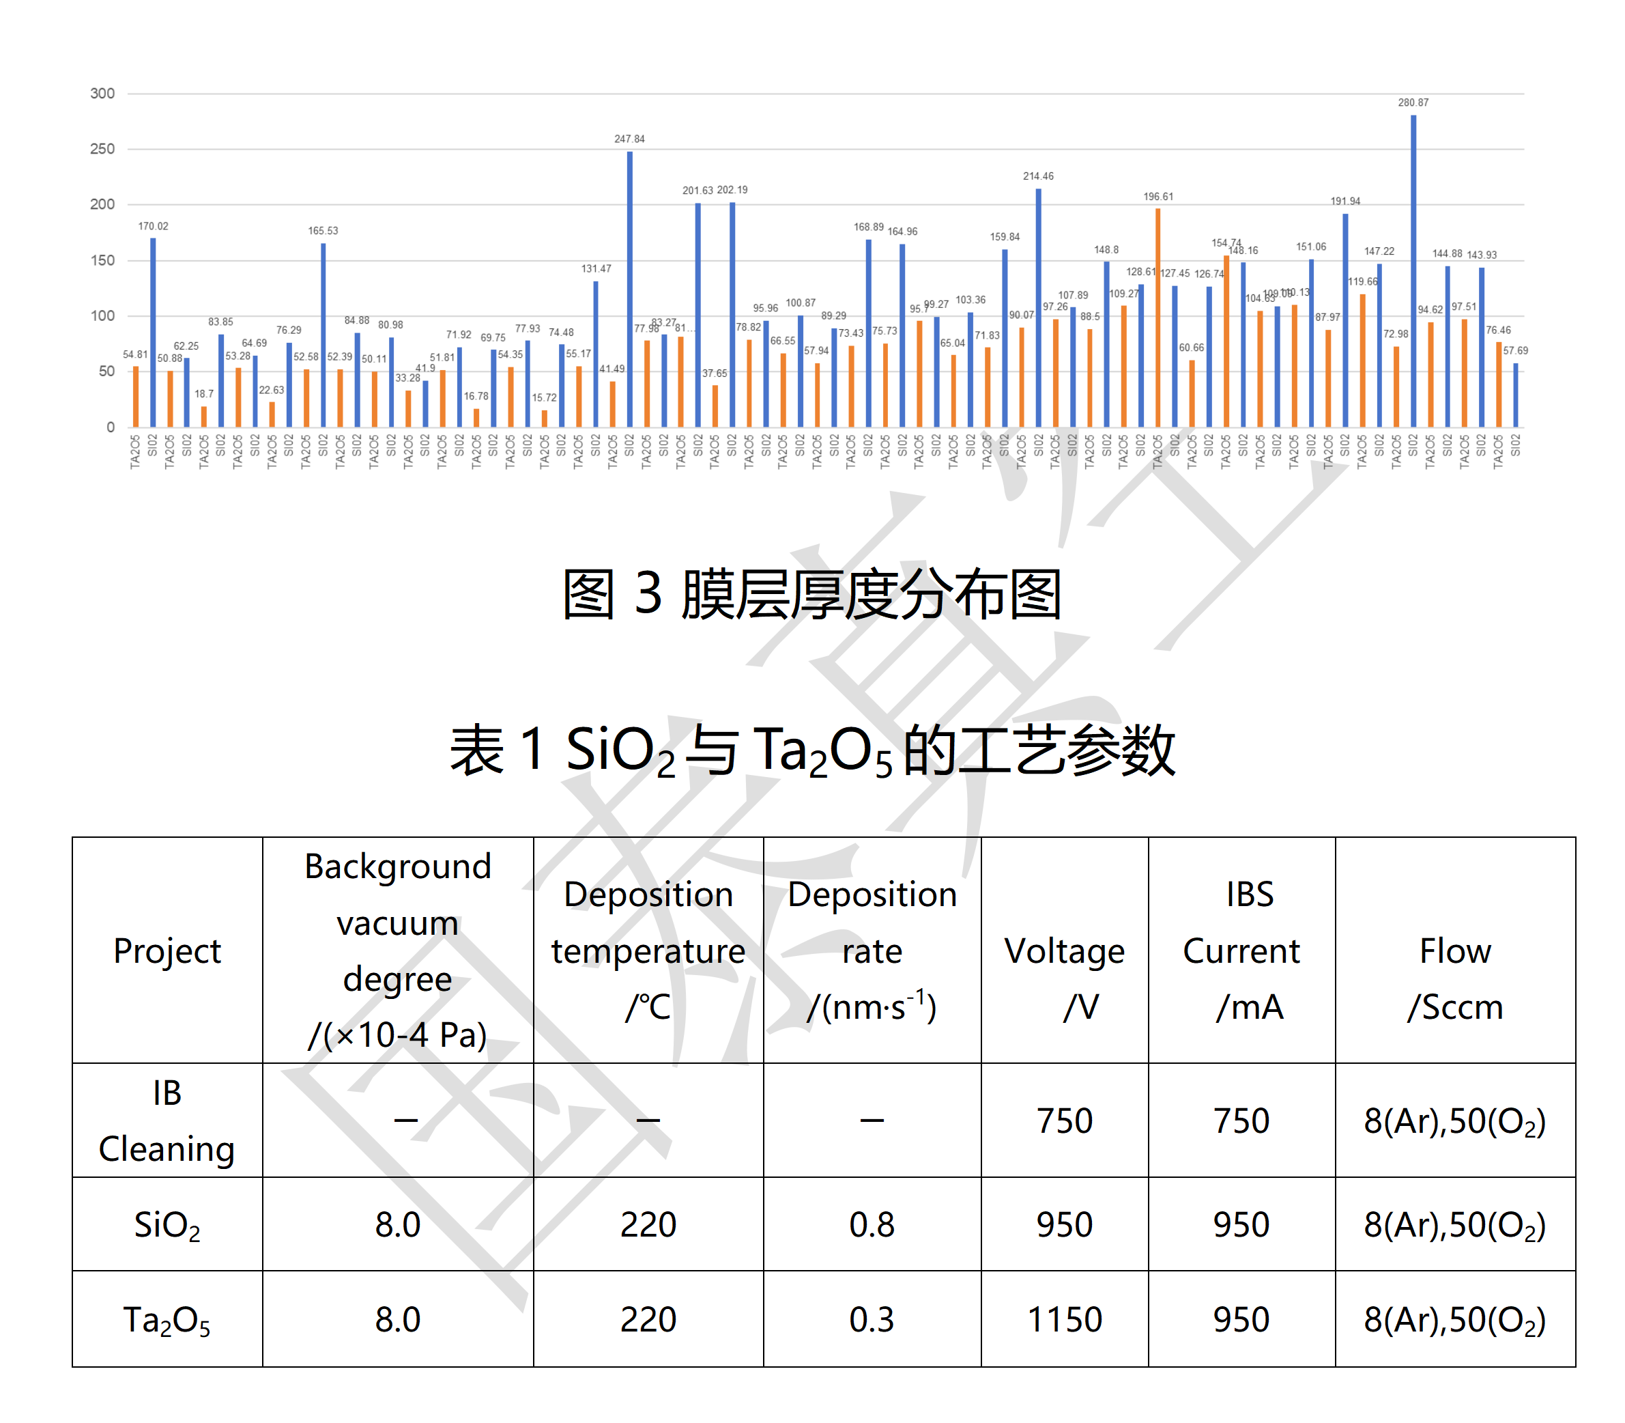Click the 170.02 data label
This screenshot has height=1423, width=1625.
click(153, 226)
